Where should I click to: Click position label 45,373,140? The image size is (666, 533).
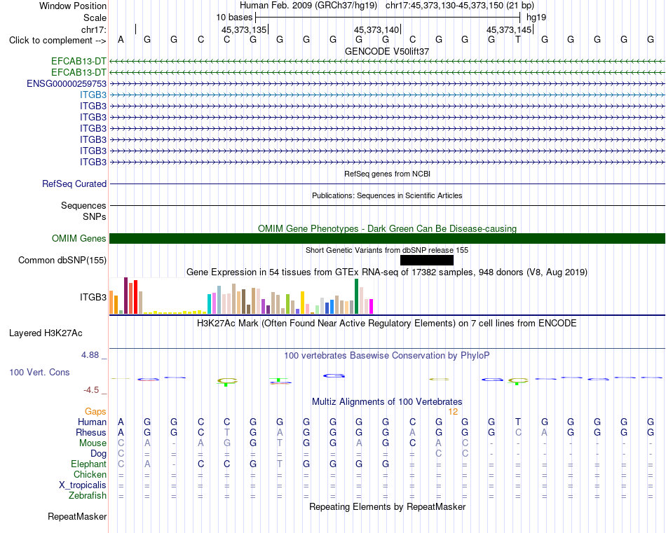[x=376, y=29]
